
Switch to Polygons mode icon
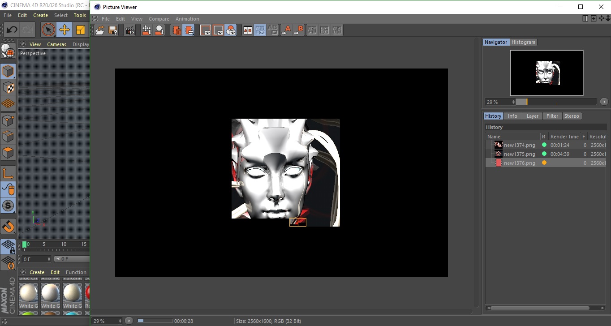click(x=8, y=153)
